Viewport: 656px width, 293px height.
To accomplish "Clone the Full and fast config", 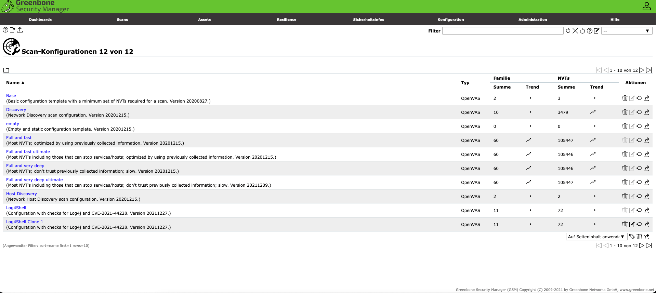I will [x=639, y=141].
